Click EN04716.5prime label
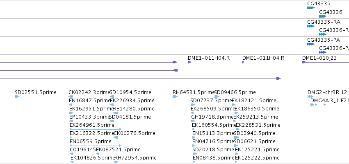The width and height of the screenshot is (349, 164). 213,142
